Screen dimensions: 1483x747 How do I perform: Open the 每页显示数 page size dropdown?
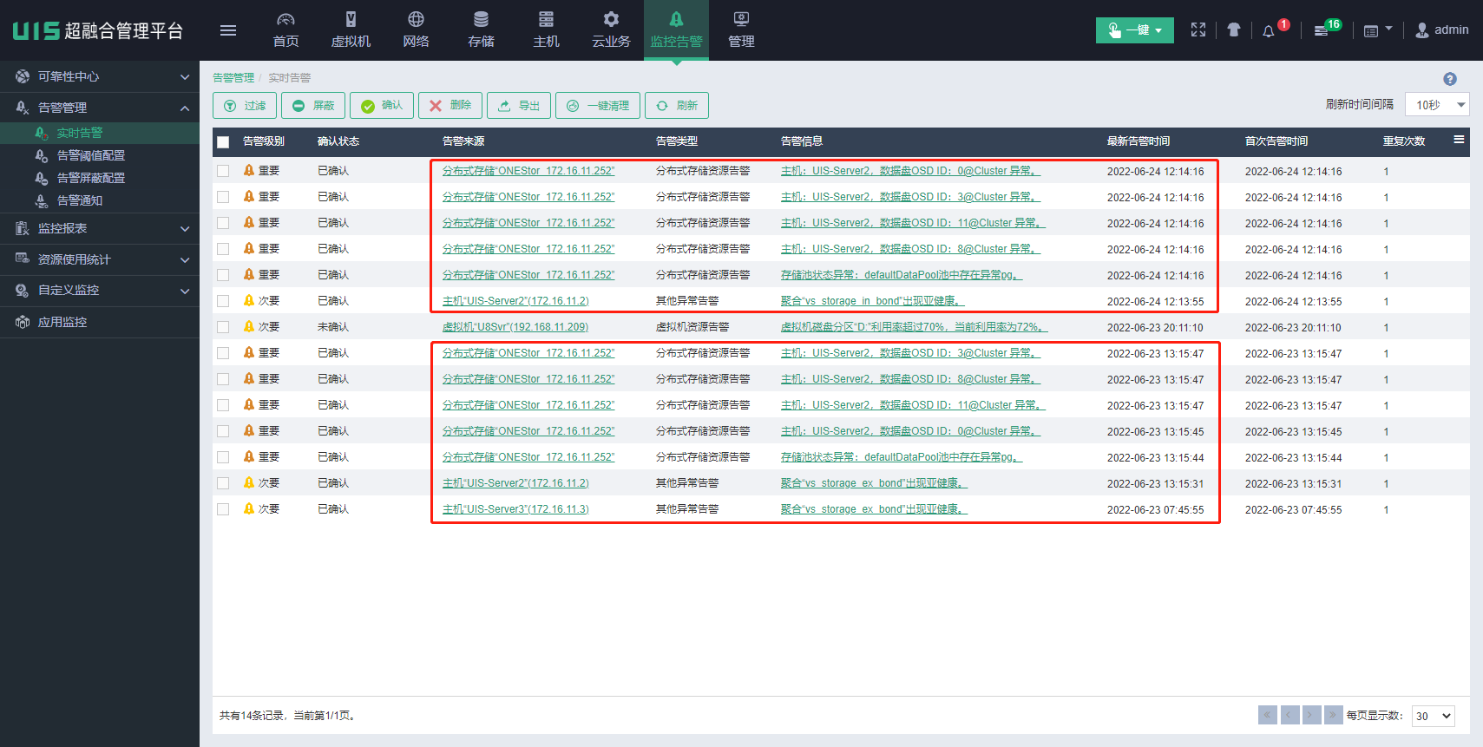[x=1433, y=716]
